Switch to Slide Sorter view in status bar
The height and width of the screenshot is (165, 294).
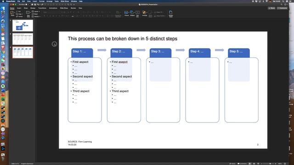click(254, 164)
